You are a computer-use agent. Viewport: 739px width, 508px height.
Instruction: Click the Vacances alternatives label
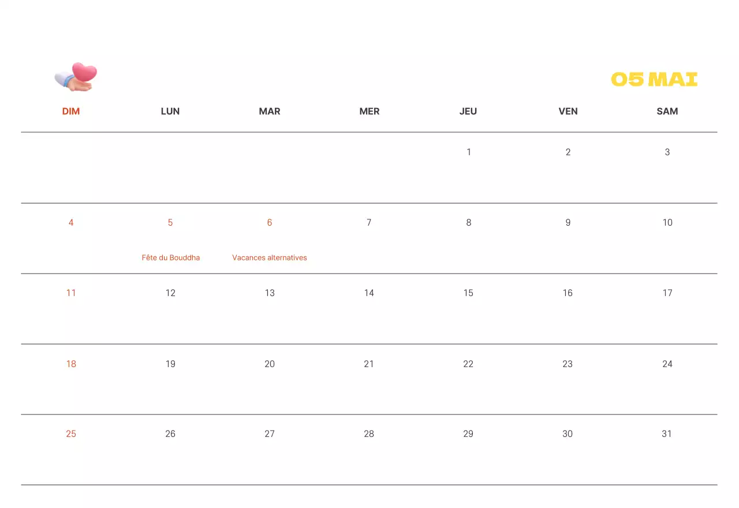tap(270, 258)
